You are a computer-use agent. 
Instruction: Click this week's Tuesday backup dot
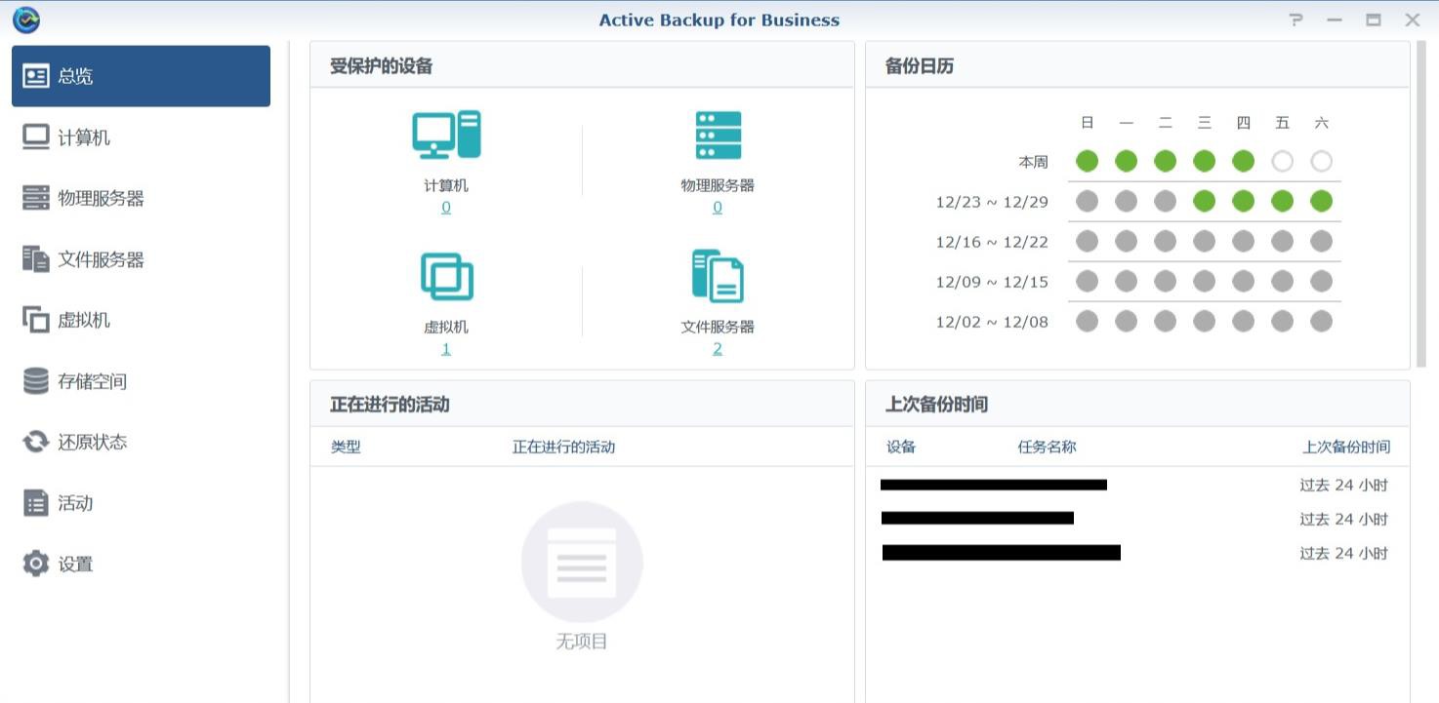tap(1165, 161)
